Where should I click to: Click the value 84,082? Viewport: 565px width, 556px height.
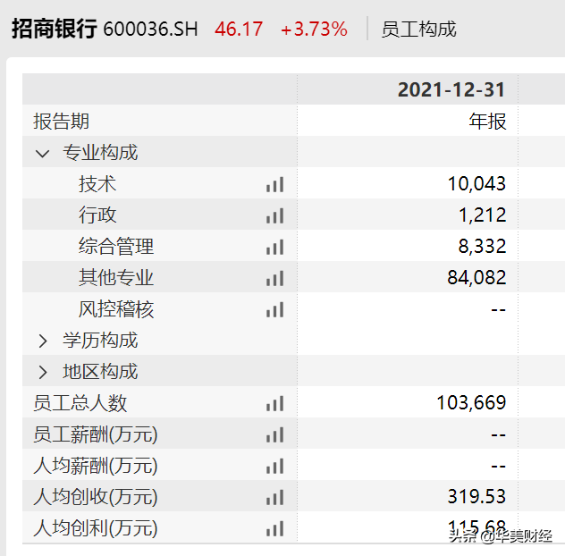pyautogui.click(x=476, y=278)
